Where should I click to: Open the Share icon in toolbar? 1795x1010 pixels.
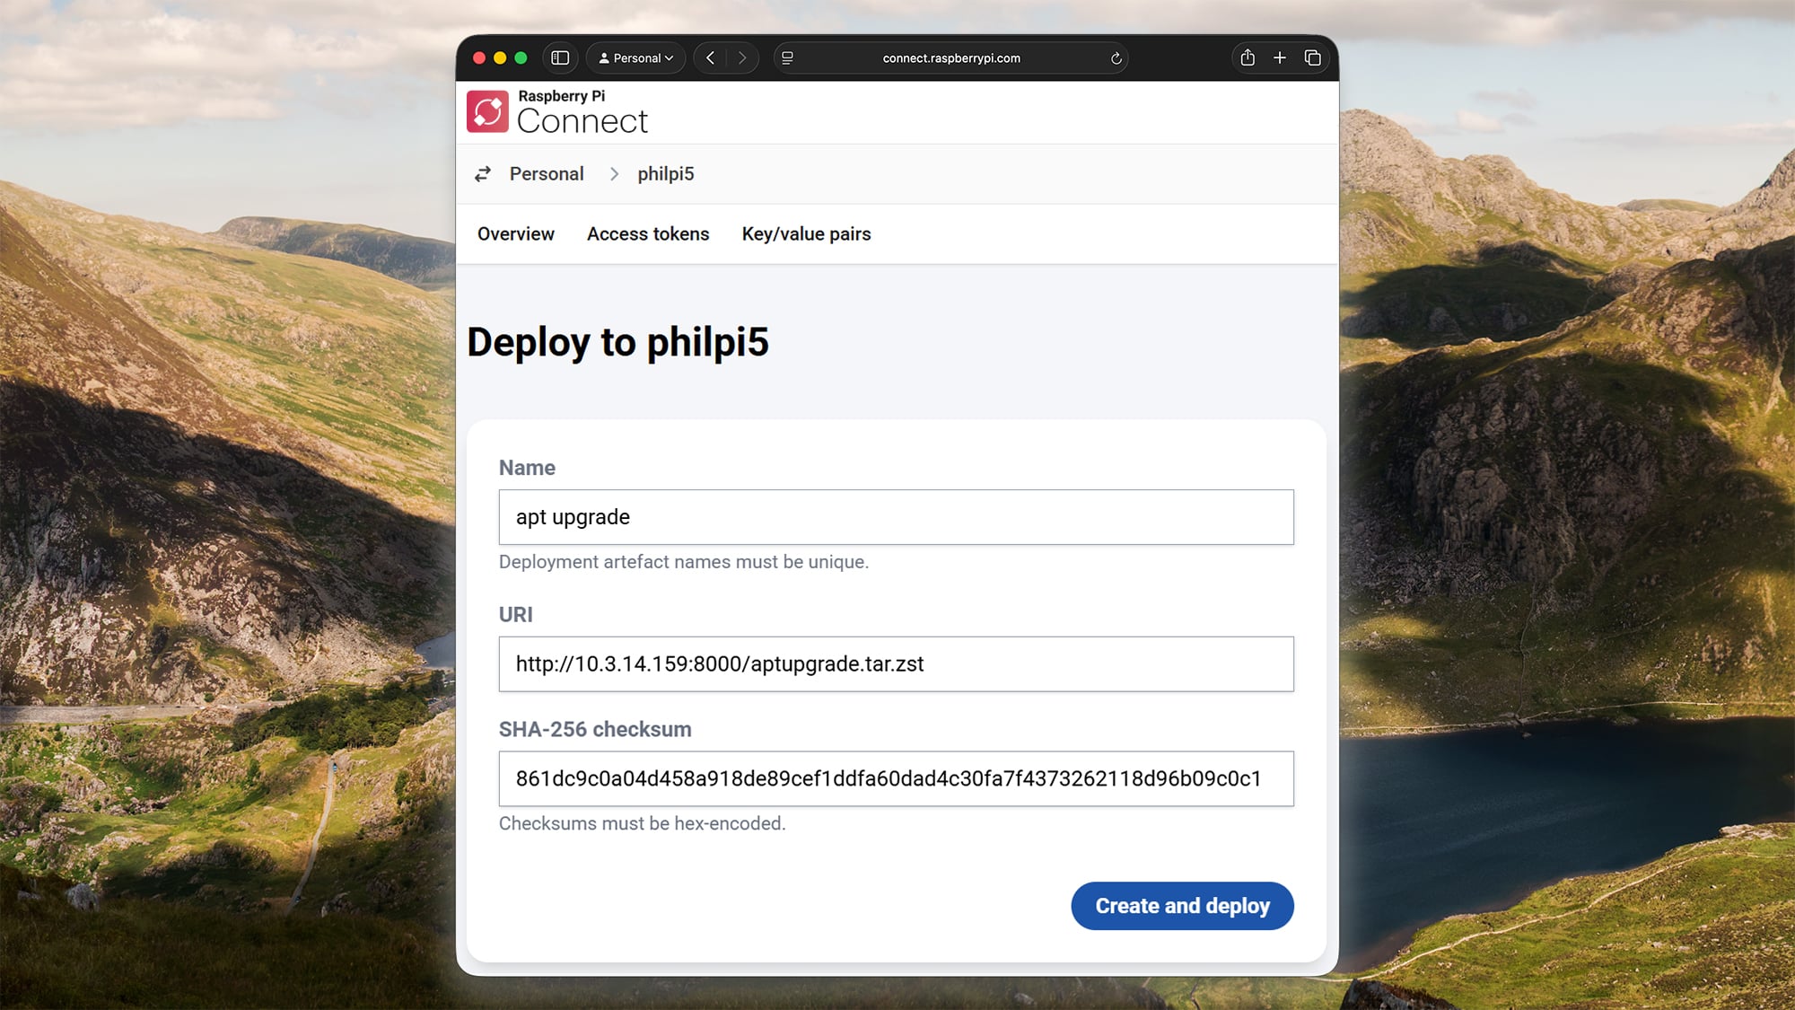[x=1248, y=58]
